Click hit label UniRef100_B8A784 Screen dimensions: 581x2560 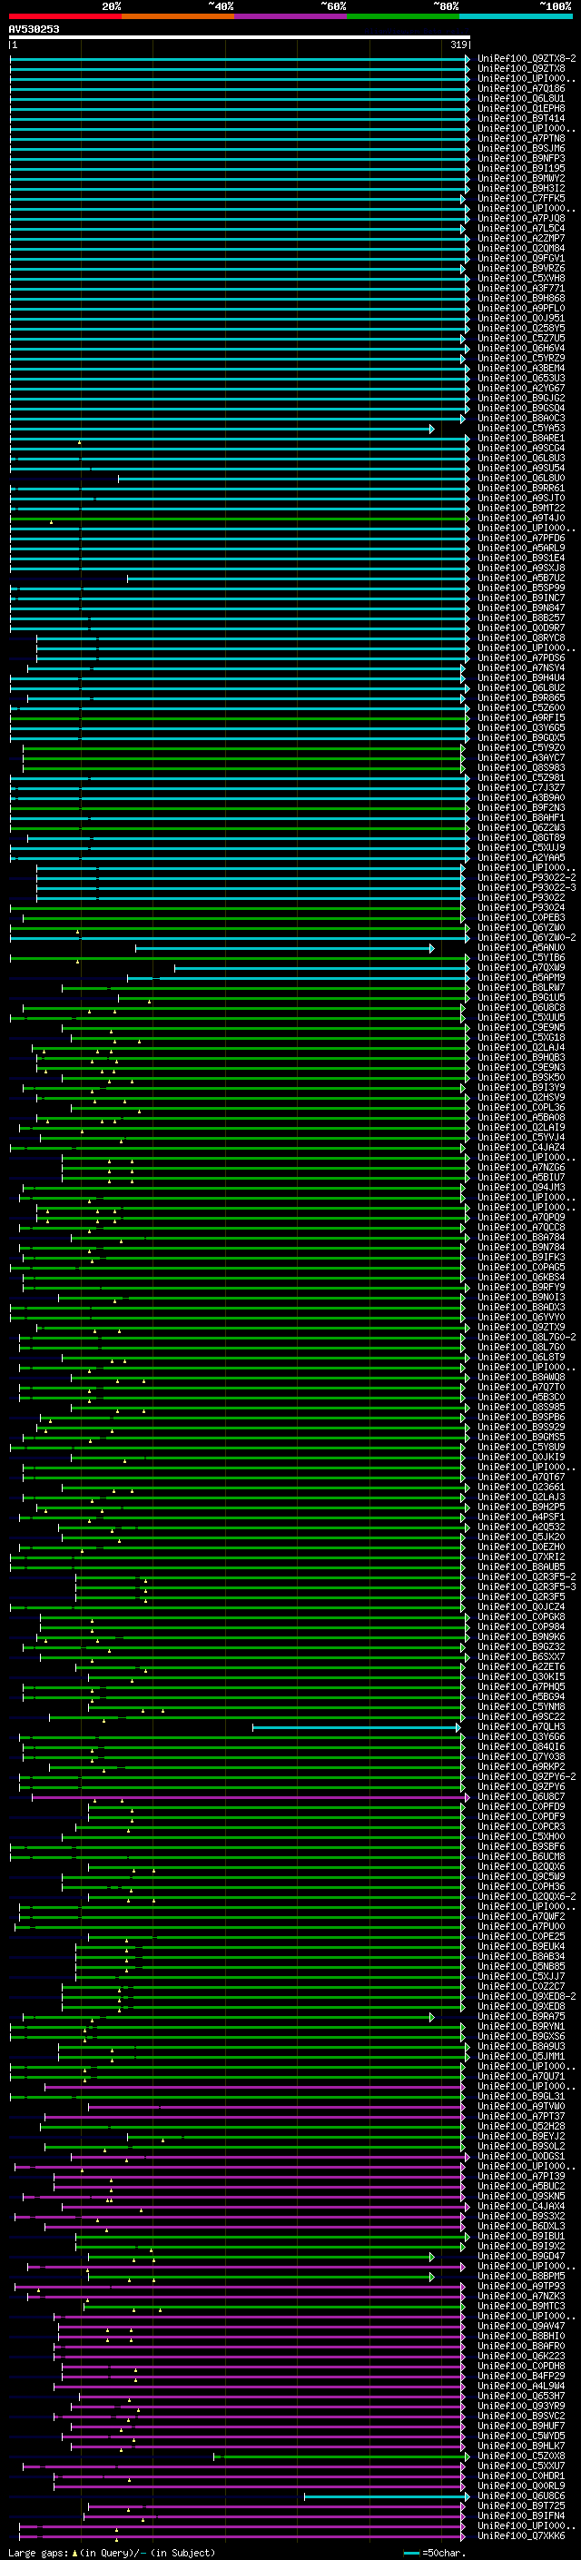(x=521, y=1237)
